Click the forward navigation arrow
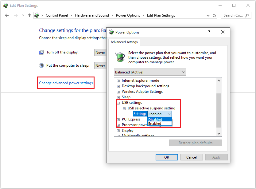Viewport: 256px width, 189px height. click(x=16, y=15)
